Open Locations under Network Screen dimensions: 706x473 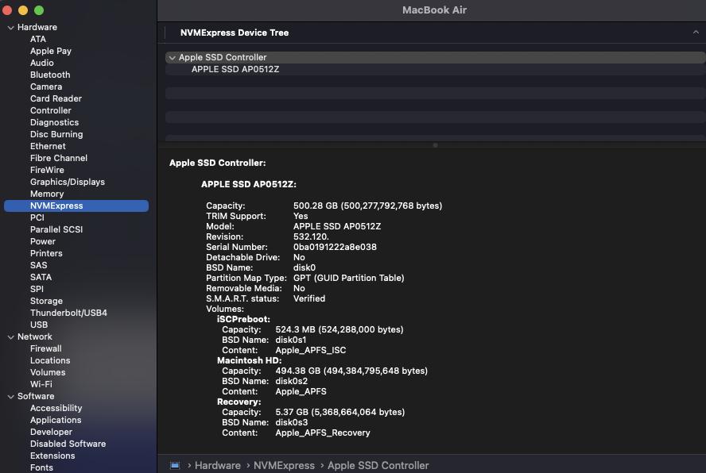click(50, 360)
